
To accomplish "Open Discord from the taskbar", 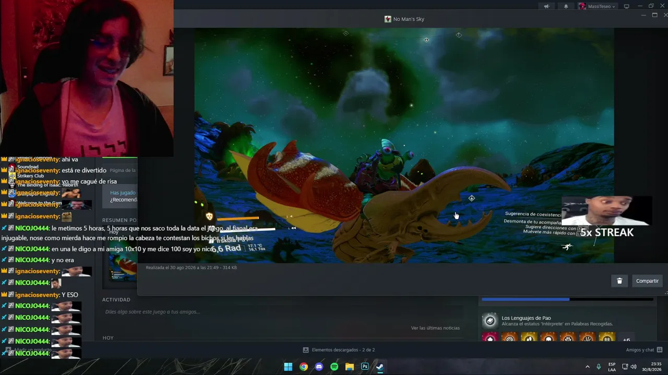I will click(x=319, y=367).
